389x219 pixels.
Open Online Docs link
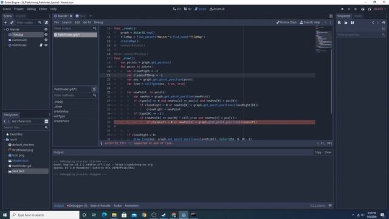pyautogui.click(x=286, y=23)
